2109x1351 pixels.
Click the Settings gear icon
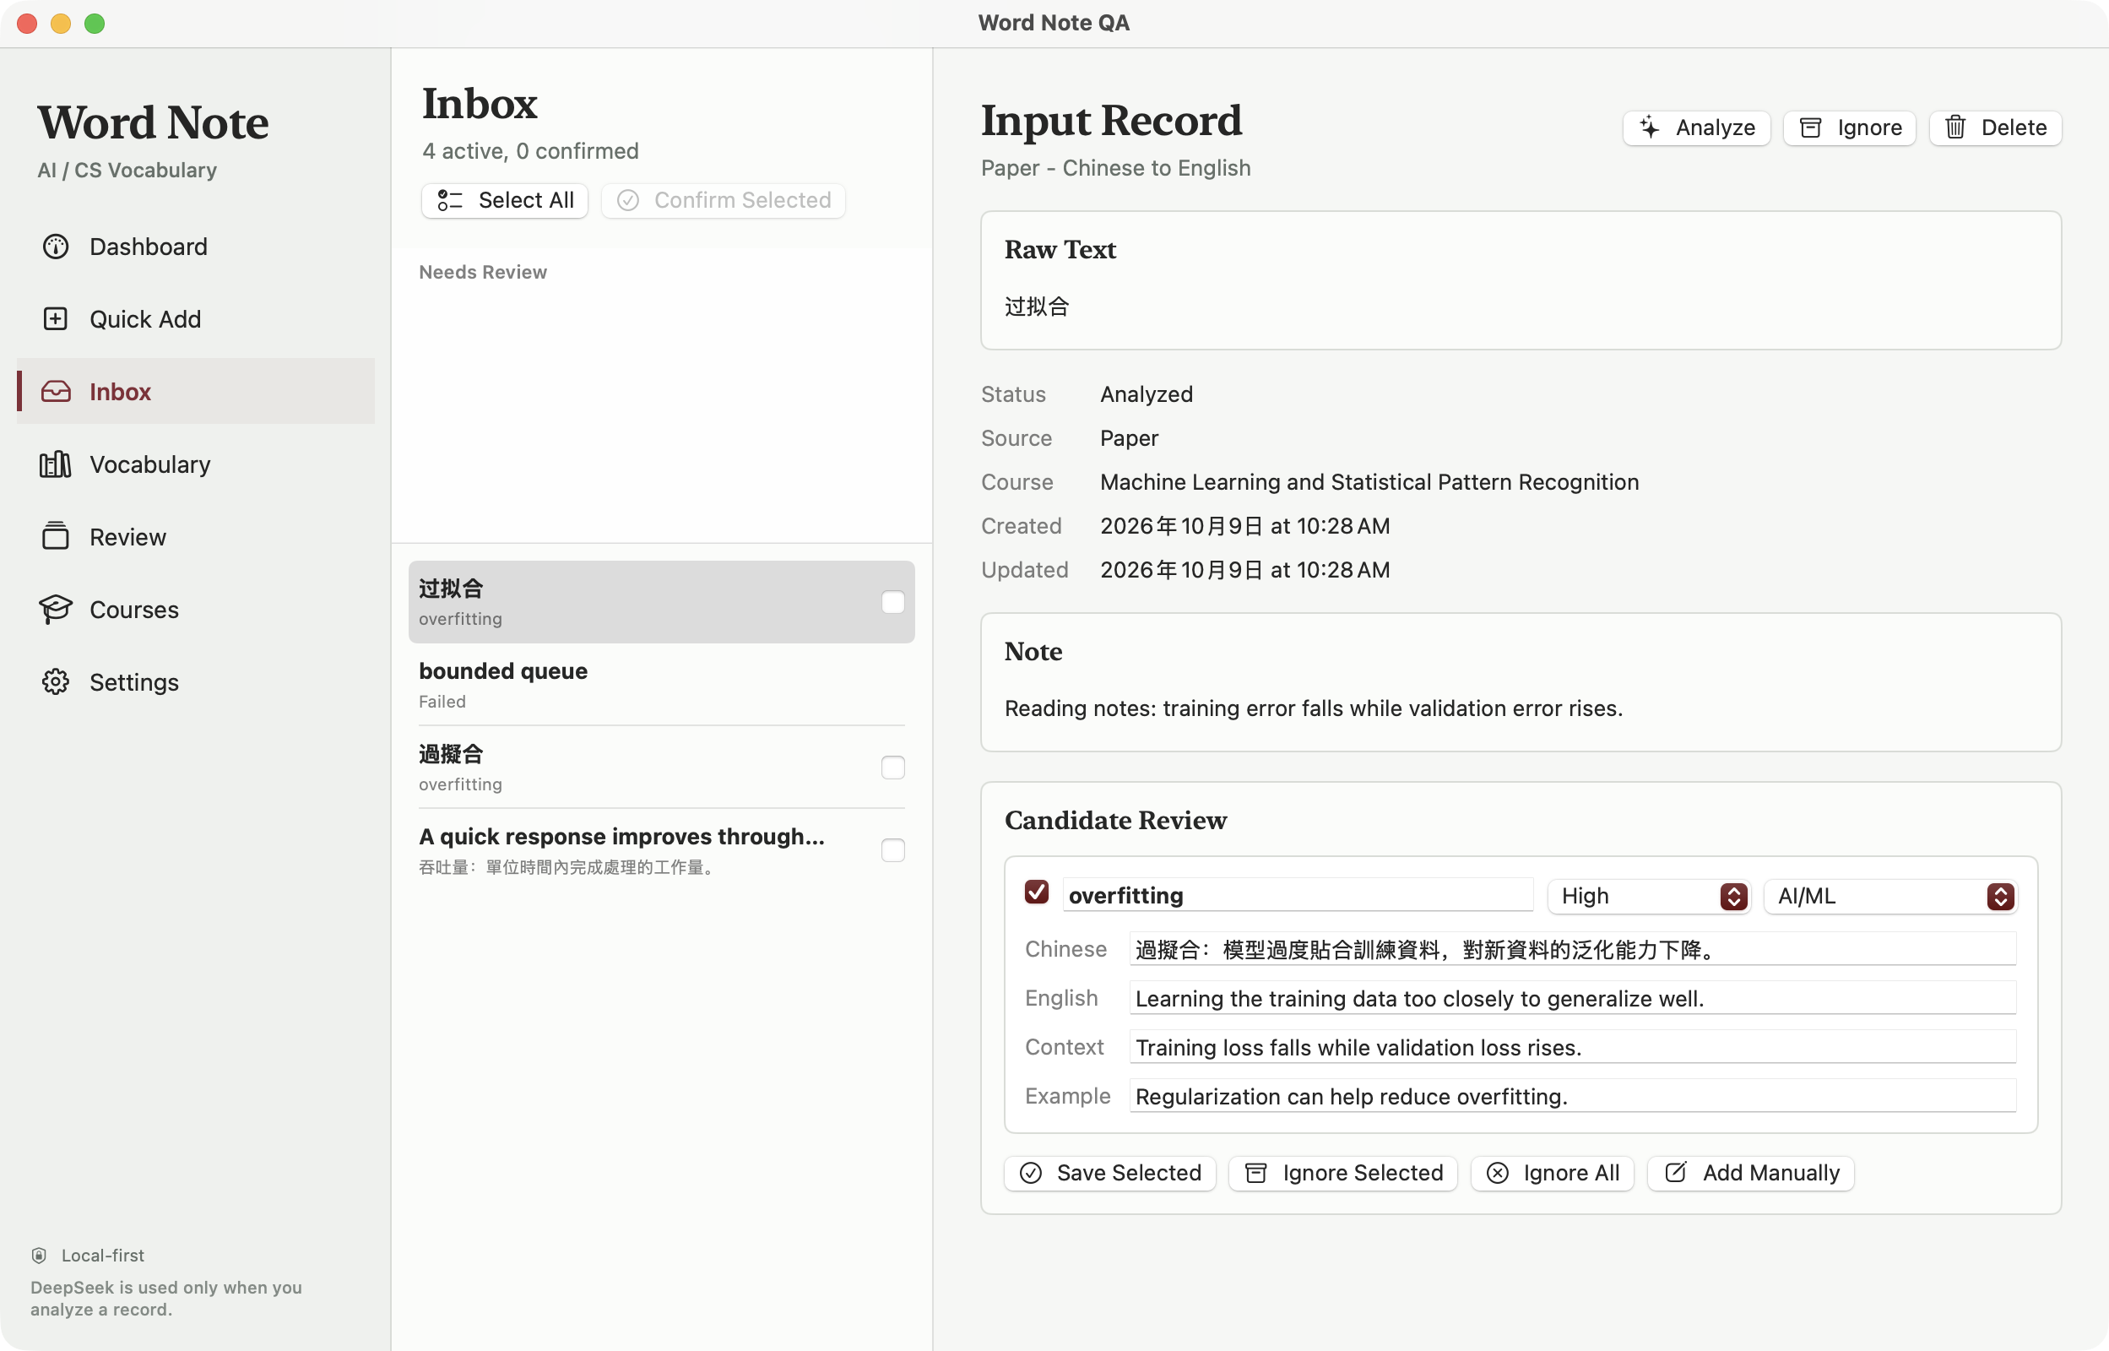(x=55, y=681)
